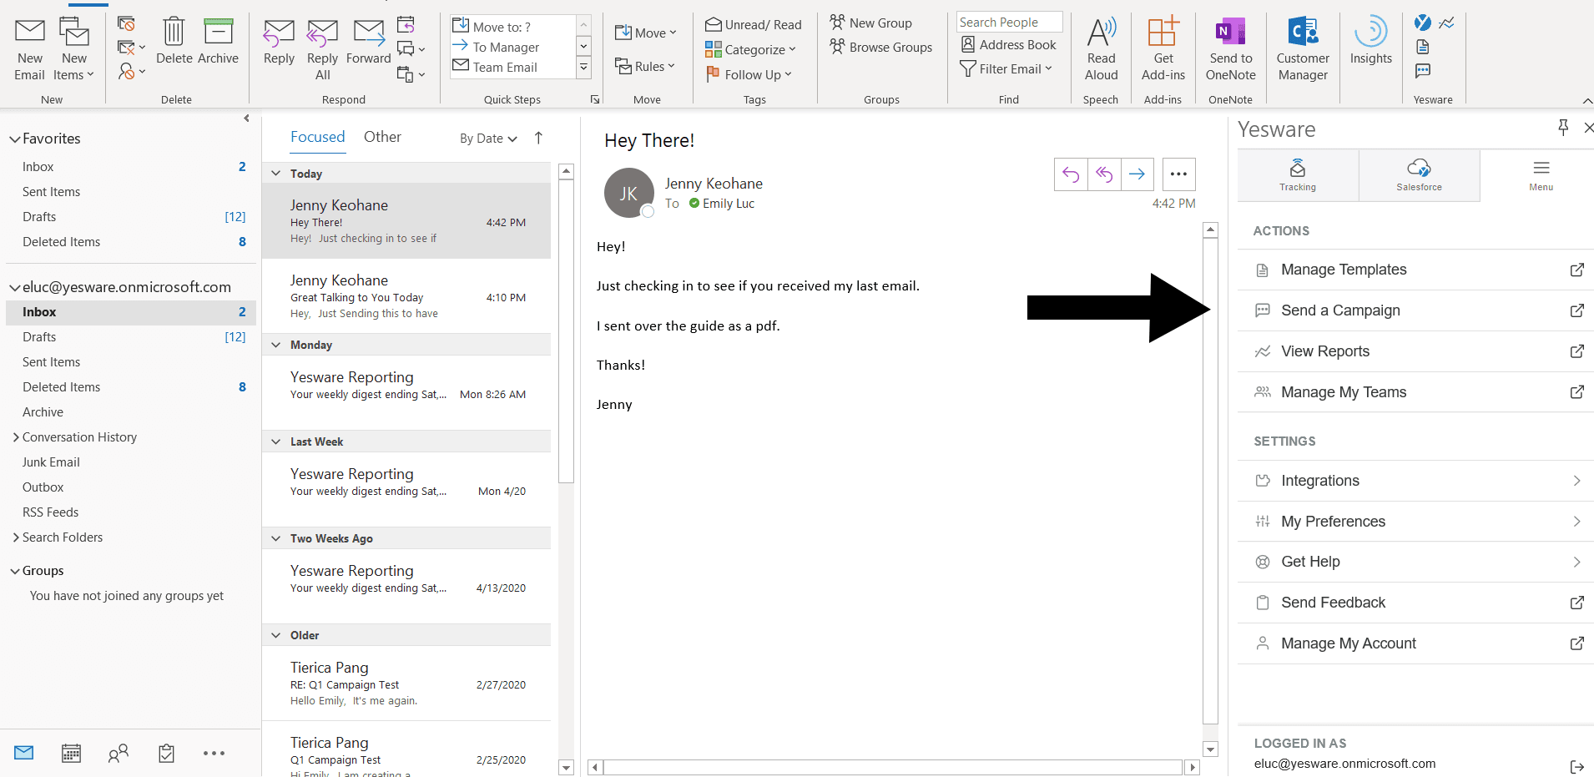Click Send a Campaign action
The width and height of the screenshot is (1594, 777).
click(x=1340, y=310)
